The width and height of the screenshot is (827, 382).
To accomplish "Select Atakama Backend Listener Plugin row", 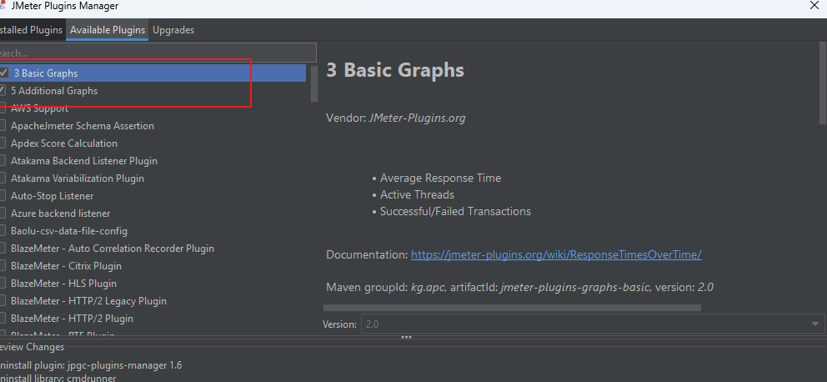I will 153,160.
